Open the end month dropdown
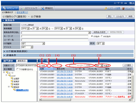 pos(71,29)
